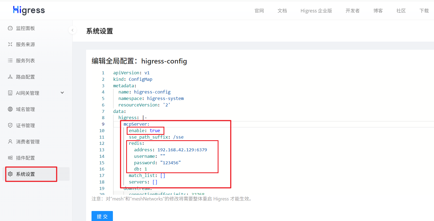Click the 证书管理 shield icon
The image size is (434, 221).
pyautogui.click(x=10, y=125)
